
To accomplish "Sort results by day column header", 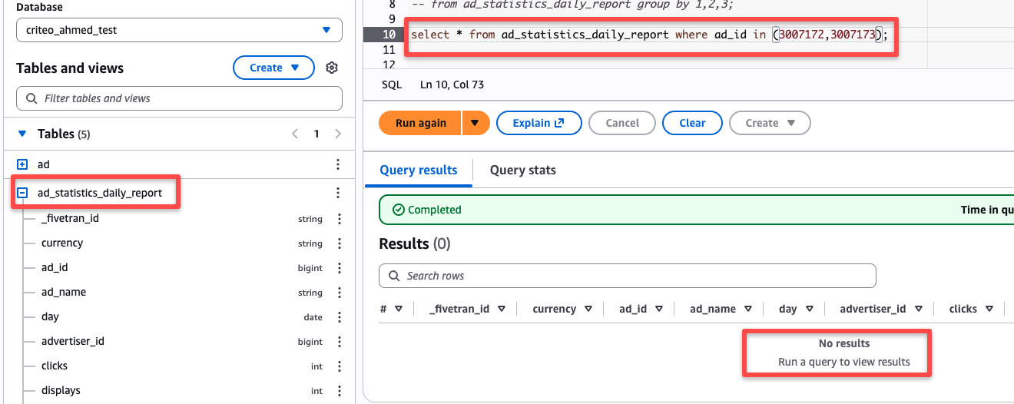I will 809,309.
